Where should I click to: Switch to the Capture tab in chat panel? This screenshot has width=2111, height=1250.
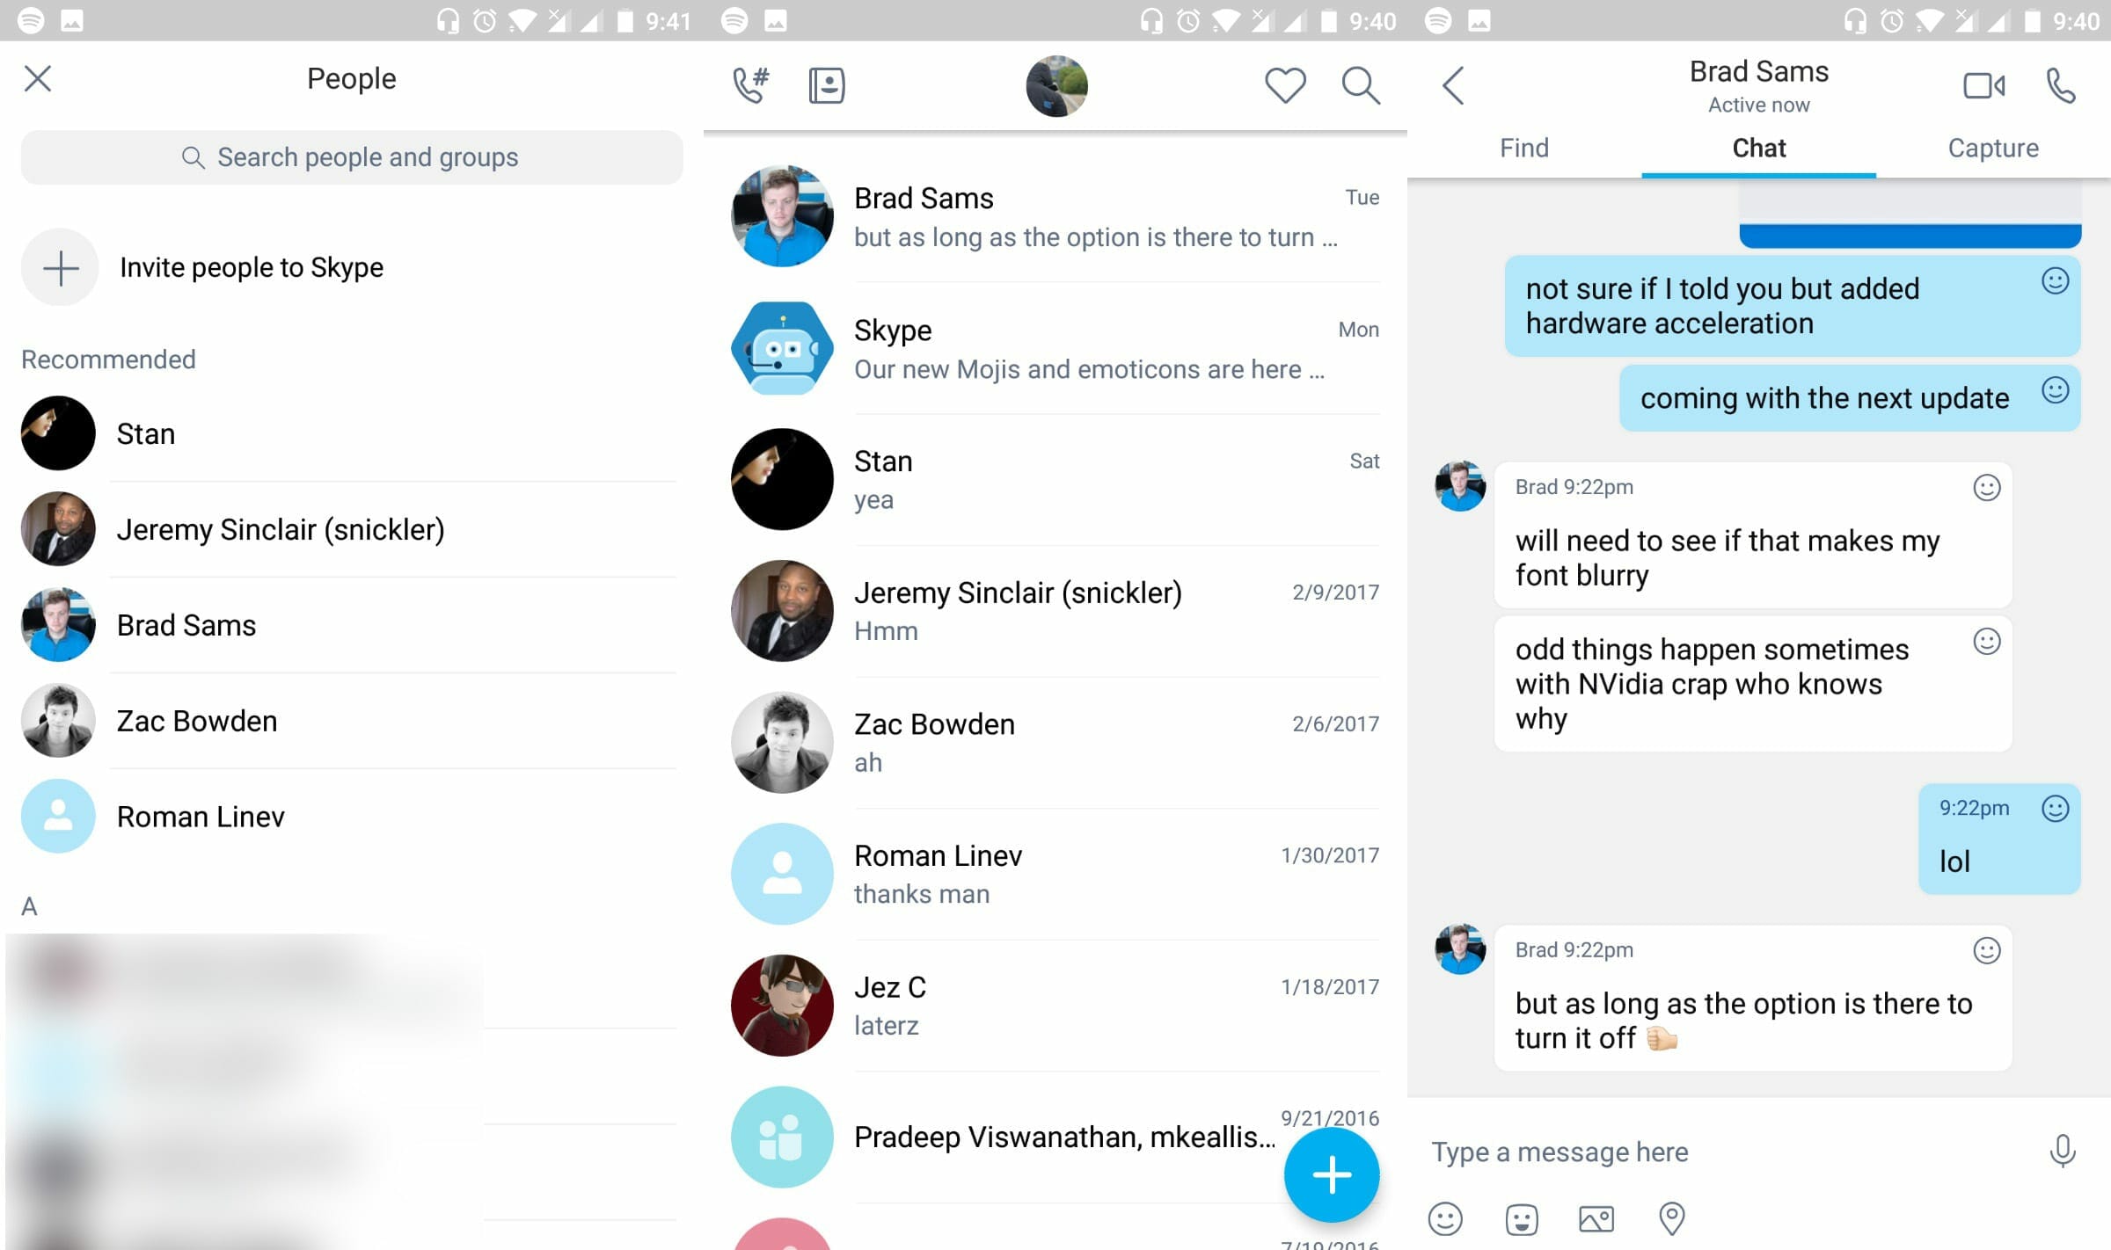[x=1993, y=148]
